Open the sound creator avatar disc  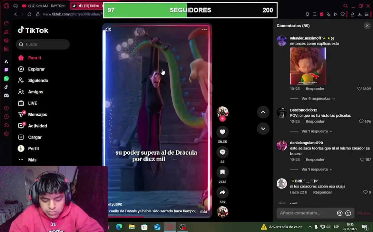(222, 212)
